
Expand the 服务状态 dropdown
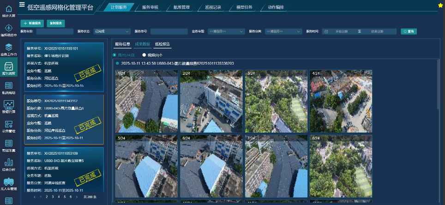pos(111,31)
